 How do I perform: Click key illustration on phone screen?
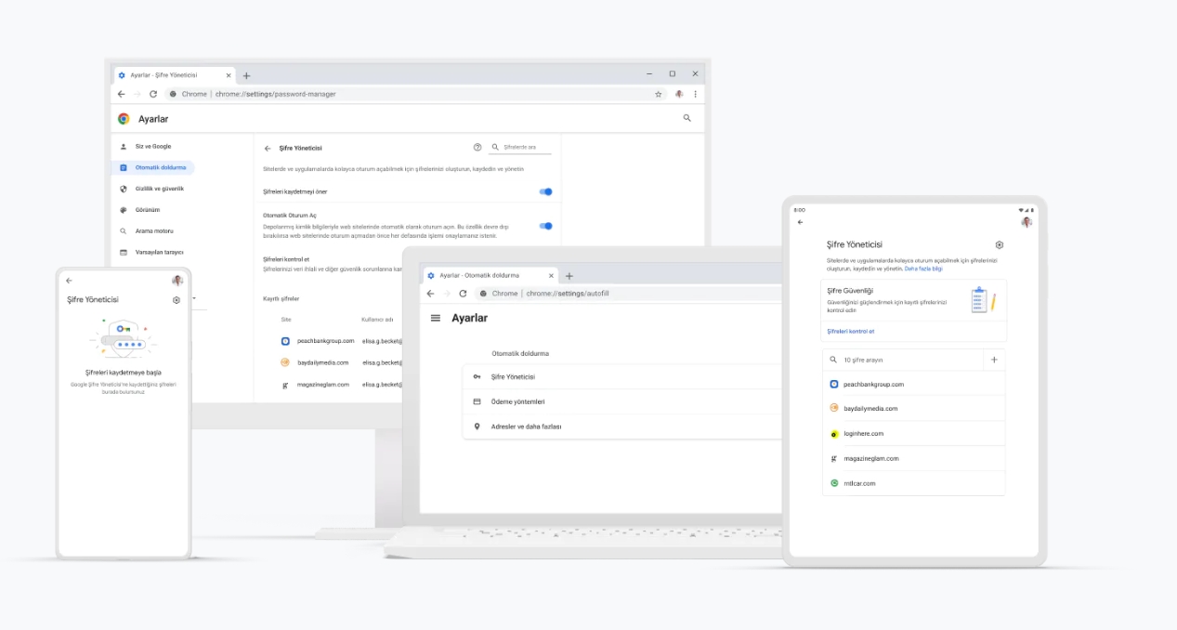click(x=124, y=337)
